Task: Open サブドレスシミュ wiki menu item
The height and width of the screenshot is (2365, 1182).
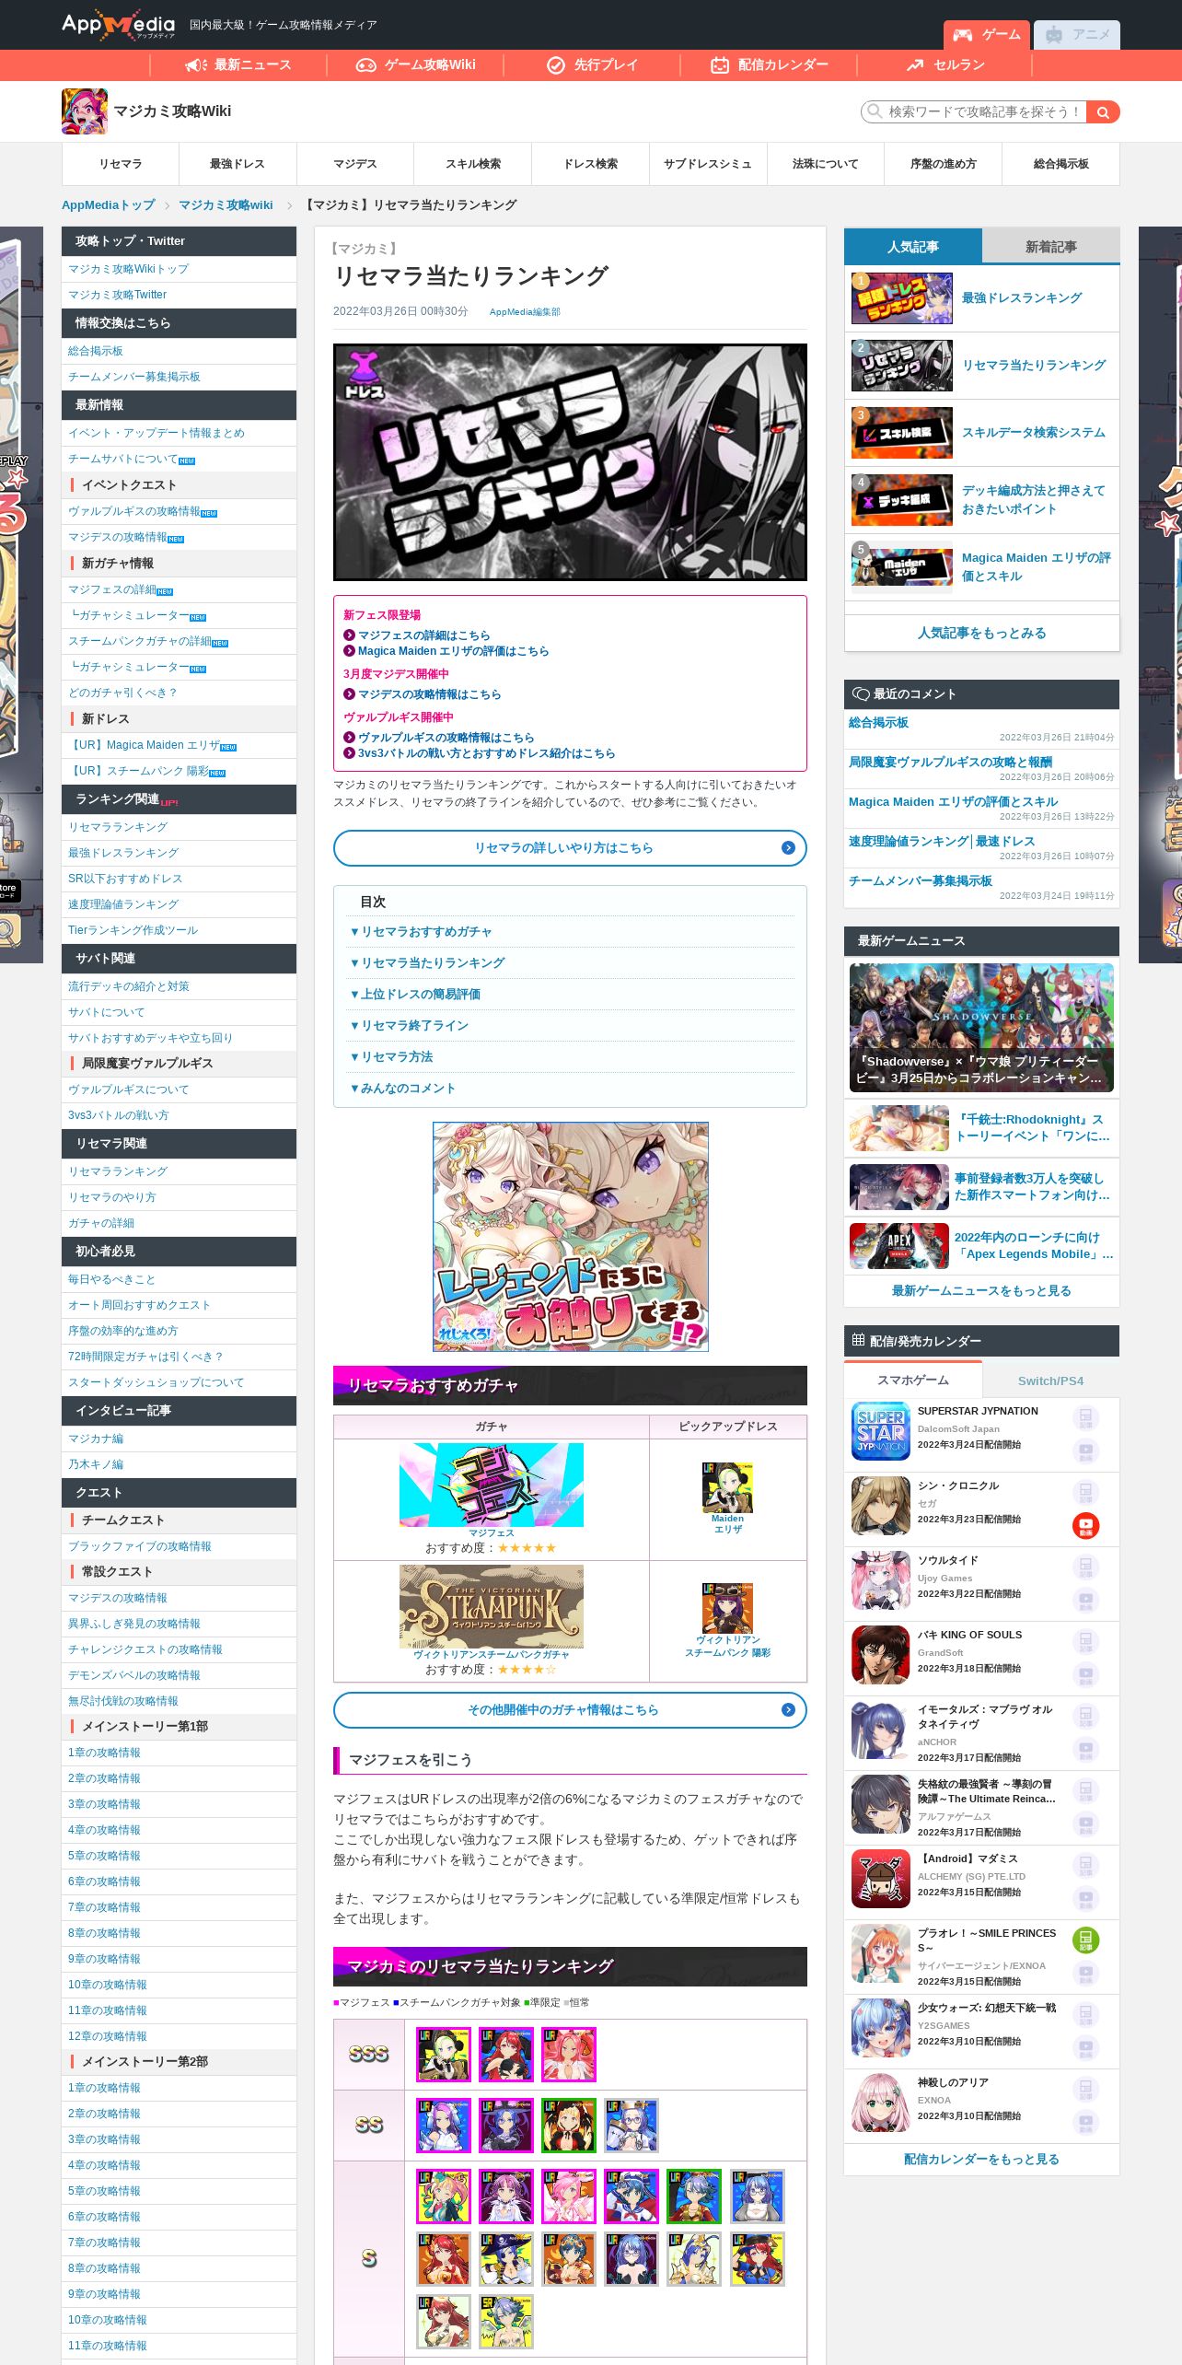Action: pos(708,164)
